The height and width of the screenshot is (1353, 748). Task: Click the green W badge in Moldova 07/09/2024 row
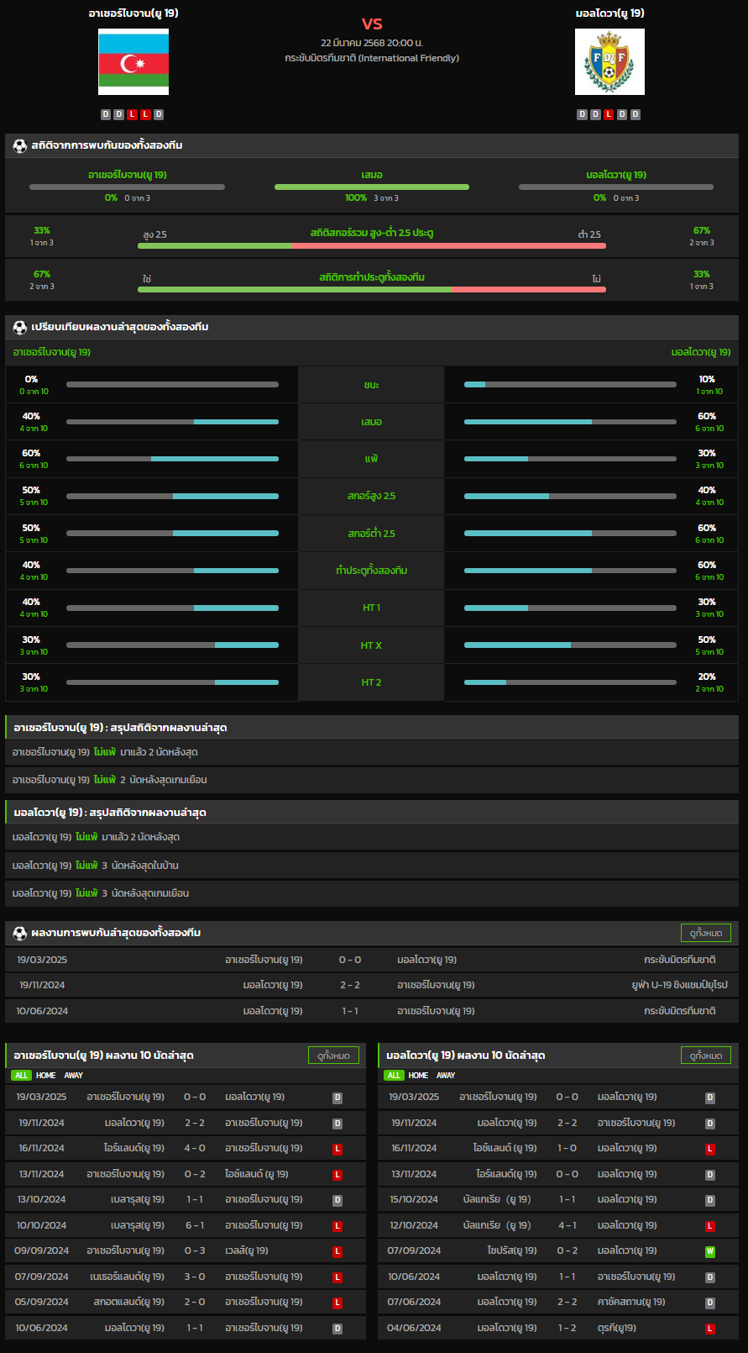(710, 1251)
